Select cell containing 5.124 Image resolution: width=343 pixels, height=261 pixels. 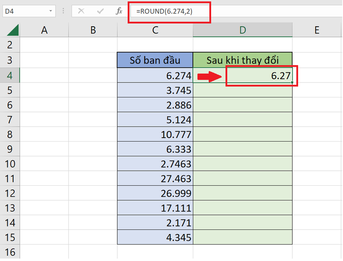click(155, 119)
